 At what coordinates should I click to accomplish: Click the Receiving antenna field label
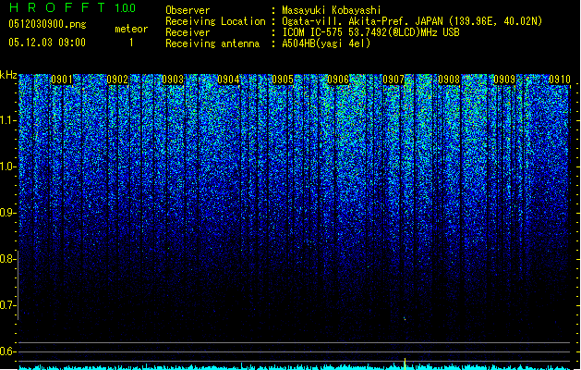coord(212,43)
